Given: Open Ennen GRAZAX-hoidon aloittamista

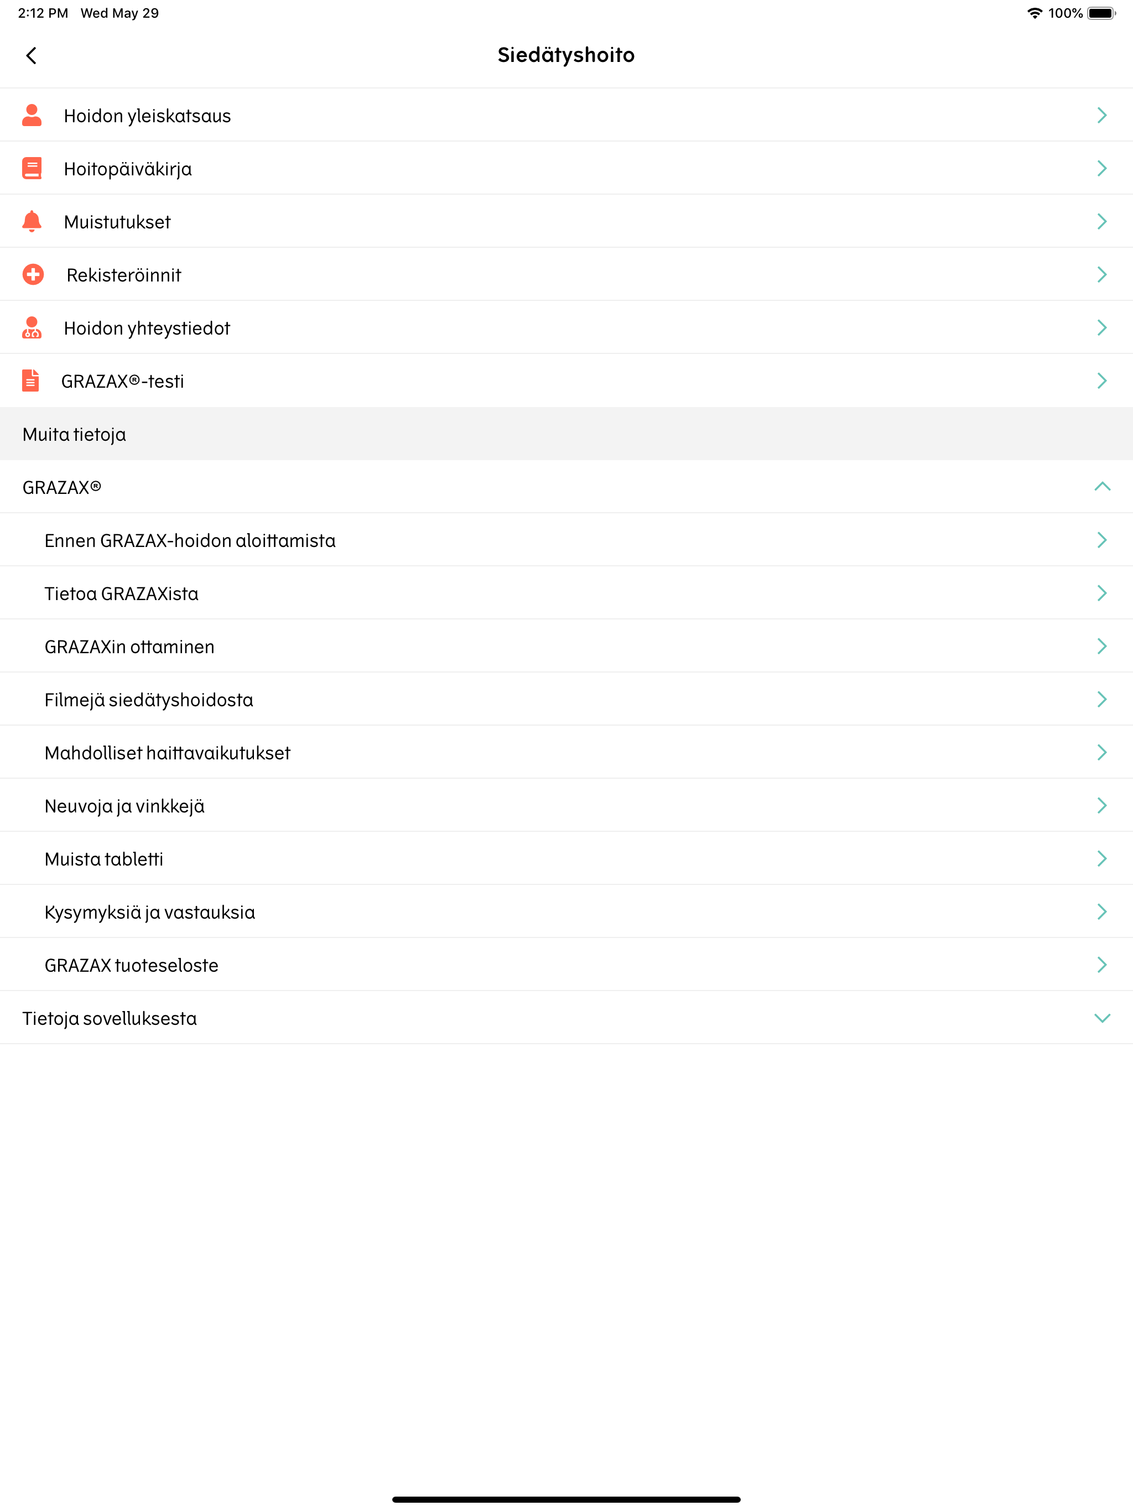Looking at the screenshot, I should pos(566,540).
